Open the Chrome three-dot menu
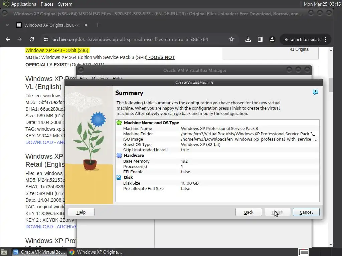This screenshot has height=256, width=342. tap(326, 39)
